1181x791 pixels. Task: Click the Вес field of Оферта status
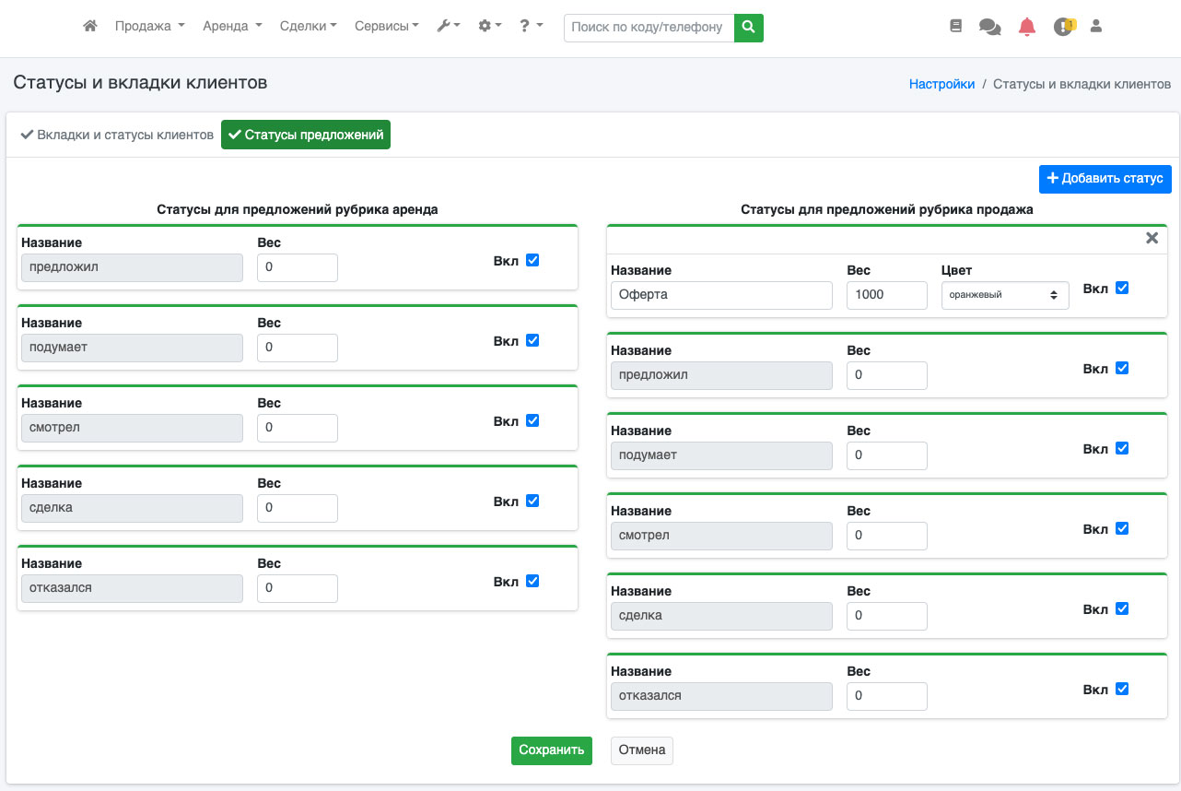(886, 295)
